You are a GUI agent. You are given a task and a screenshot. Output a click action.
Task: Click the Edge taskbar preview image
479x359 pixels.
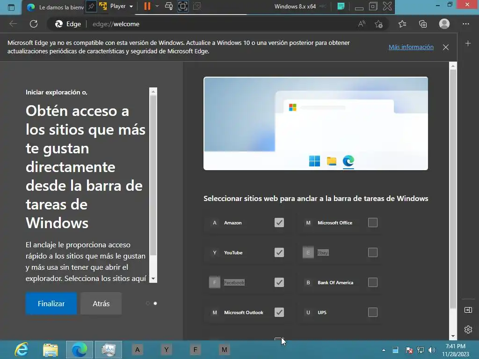(x=316, y=123)
